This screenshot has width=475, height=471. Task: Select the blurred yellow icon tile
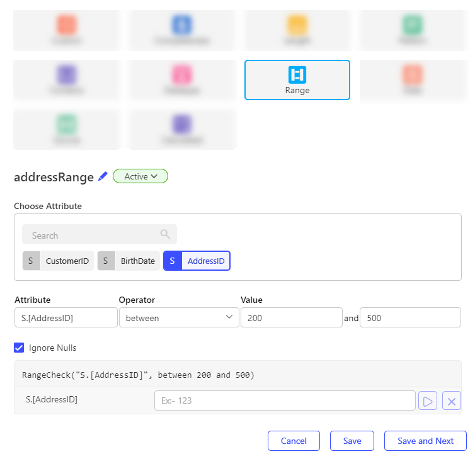point(297,30)
